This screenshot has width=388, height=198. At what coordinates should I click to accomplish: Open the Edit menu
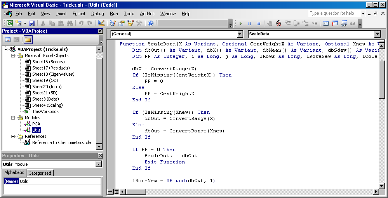pos(31,14)
